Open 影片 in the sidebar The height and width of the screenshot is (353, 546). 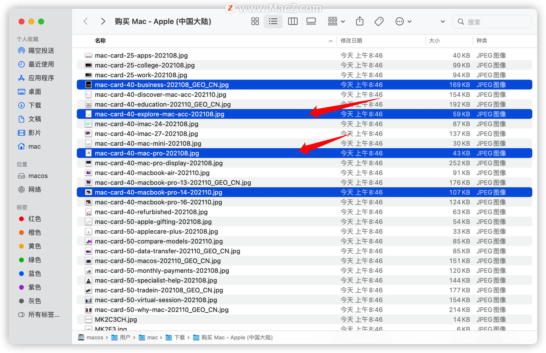coord(30,132)
